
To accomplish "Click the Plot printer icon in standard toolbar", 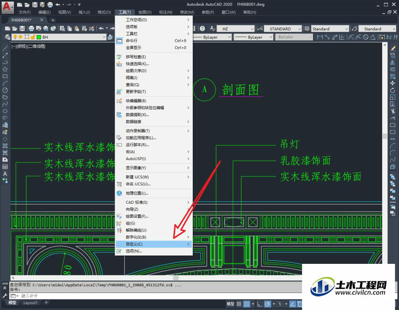I will click(31, 29).
